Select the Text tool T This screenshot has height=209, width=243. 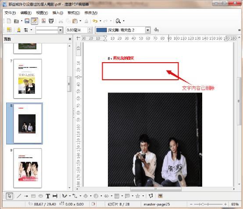[x=48, y=196]
